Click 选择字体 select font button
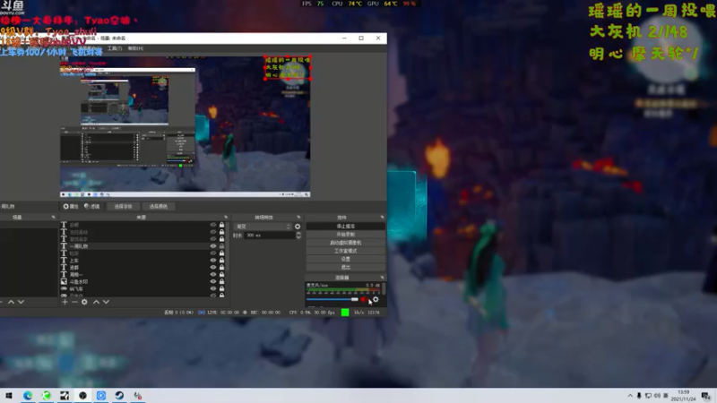This screenshot has width=717, height=403. tap(123, 207)
